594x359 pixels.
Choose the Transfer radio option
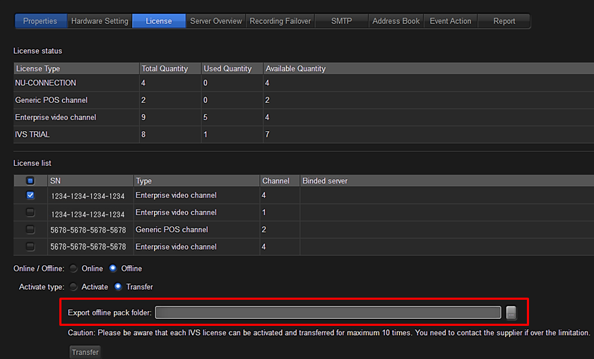(119, 287)
